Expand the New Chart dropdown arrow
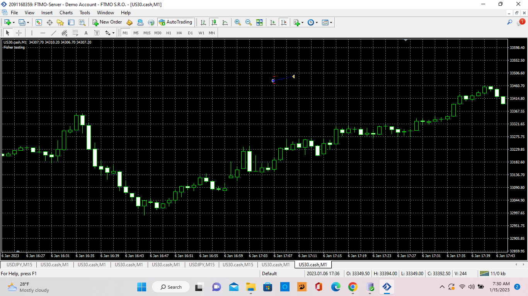 coord(14,22)
